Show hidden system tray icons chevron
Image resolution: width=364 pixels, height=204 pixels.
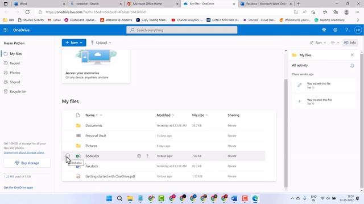[292, 198]
